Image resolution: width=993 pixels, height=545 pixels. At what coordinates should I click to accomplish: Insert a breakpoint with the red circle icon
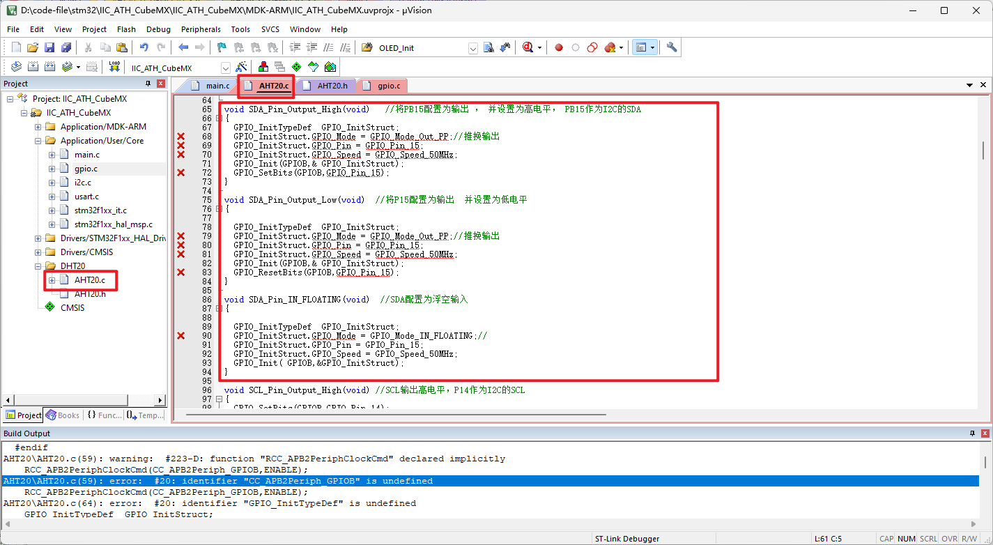coord(559,47)
